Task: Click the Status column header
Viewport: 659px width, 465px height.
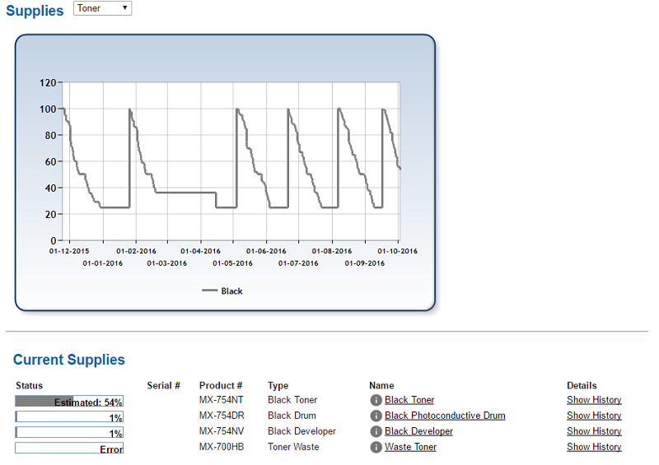Action: click(x=29, y=386)
